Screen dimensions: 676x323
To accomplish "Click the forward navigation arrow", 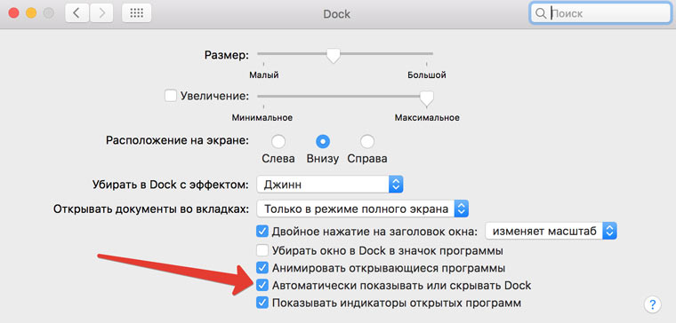I will click(x=102, y=13).
